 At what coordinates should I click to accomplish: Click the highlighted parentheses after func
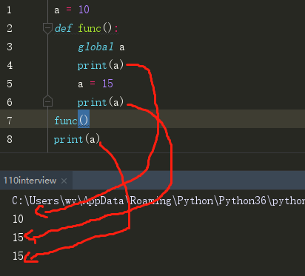[84, 121]
